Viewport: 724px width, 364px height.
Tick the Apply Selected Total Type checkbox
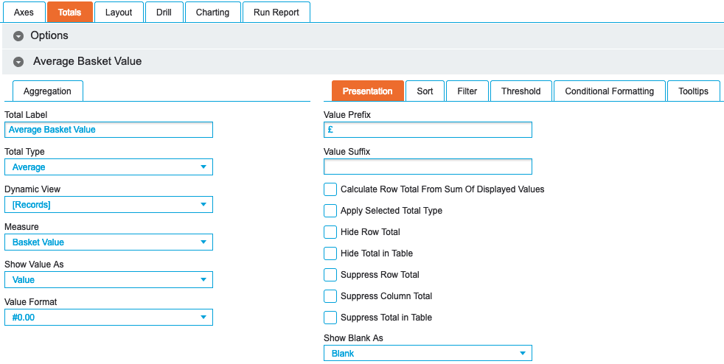point(330,211)
